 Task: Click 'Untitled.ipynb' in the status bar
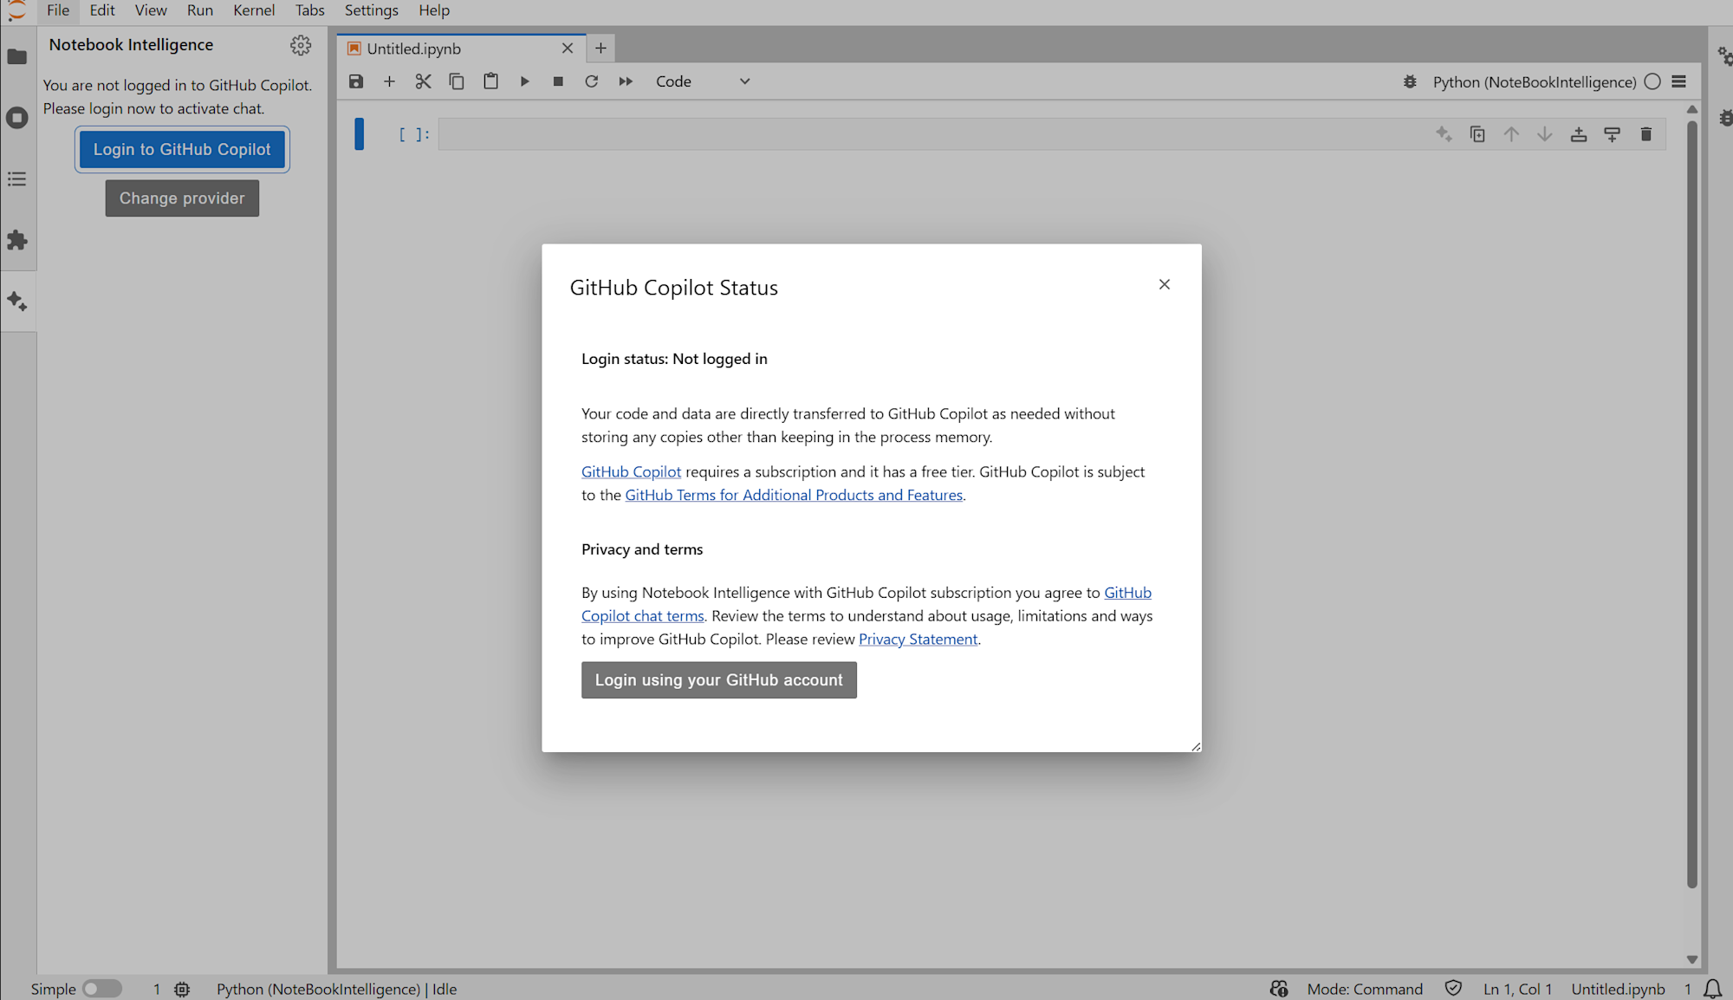(1618, 989)
